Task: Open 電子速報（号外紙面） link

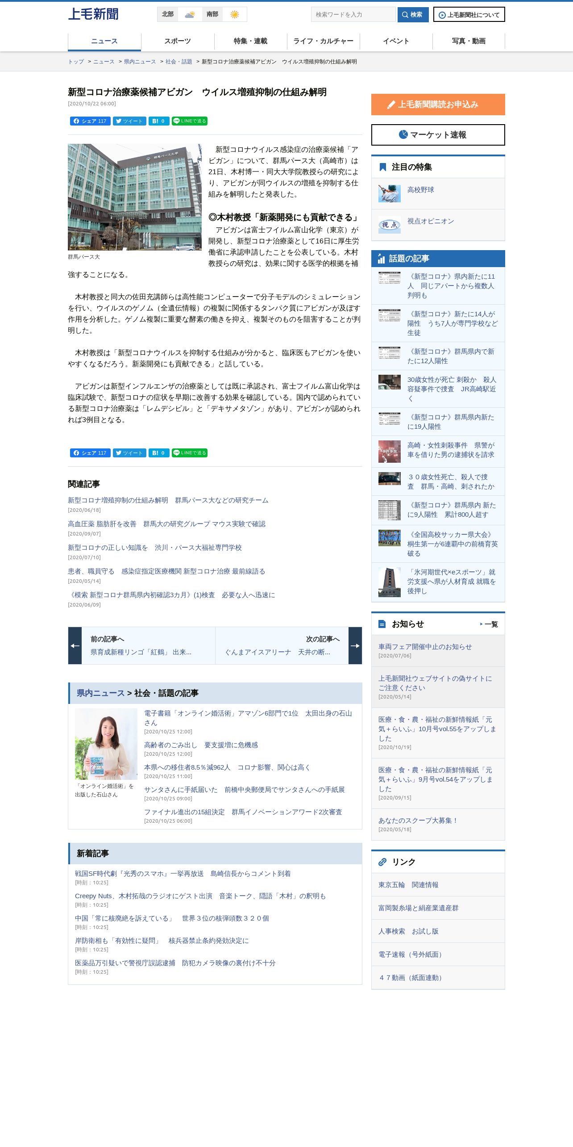Action: pyautogui.click(x=411, y=954)
